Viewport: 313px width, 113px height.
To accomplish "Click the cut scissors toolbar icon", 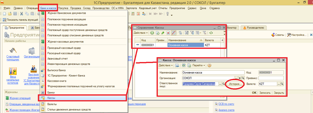I will click(x=21, y=14).
